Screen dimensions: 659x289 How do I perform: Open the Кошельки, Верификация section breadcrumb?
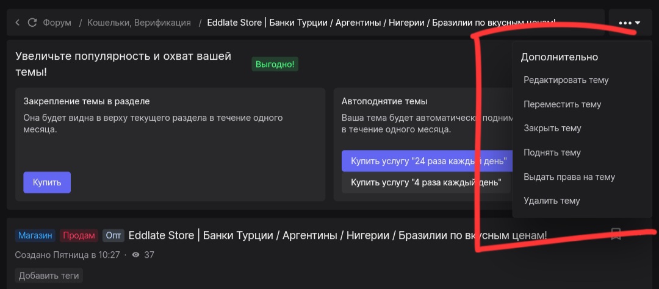139,23
